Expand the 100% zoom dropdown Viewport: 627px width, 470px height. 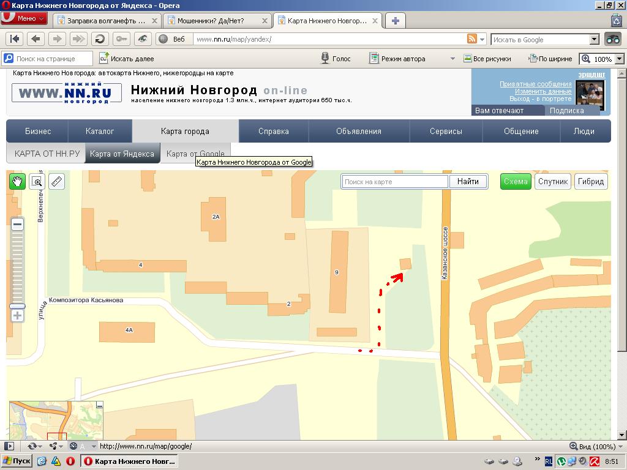(620, 59)
